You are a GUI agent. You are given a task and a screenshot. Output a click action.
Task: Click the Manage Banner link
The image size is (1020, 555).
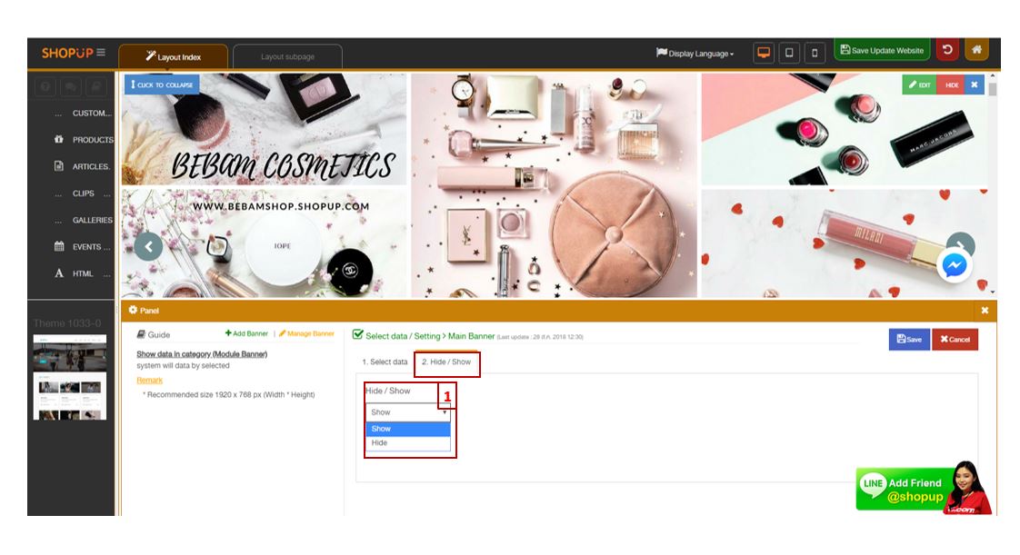(306, 333)
